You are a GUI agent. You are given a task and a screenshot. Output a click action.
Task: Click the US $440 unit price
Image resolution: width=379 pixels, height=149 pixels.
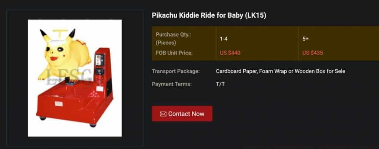click(x=228, y=53)
